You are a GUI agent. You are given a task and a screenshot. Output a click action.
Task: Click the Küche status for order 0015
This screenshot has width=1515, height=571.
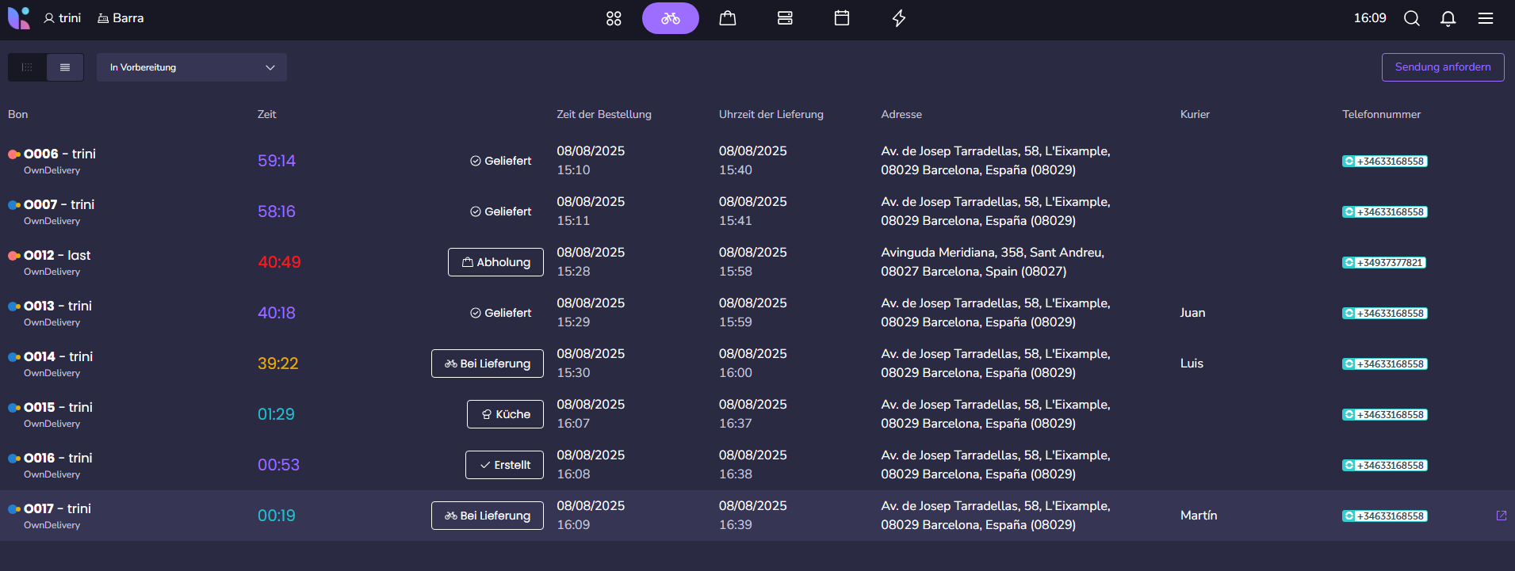505,414
